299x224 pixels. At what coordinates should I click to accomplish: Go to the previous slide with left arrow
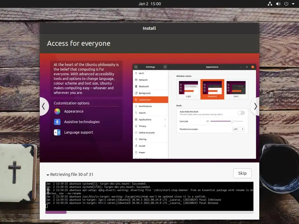click(x=44, y=106)
